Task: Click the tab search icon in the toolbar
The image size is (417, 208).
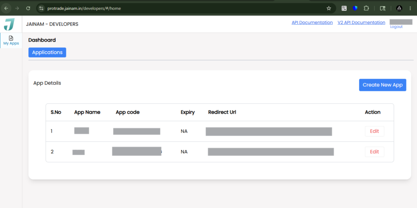Action: point(382,8)
